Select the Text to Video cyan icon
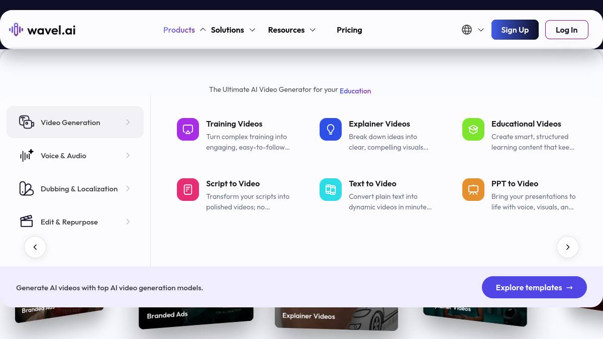This screenshot has height=339, width=603. click(x=331, y=189)
